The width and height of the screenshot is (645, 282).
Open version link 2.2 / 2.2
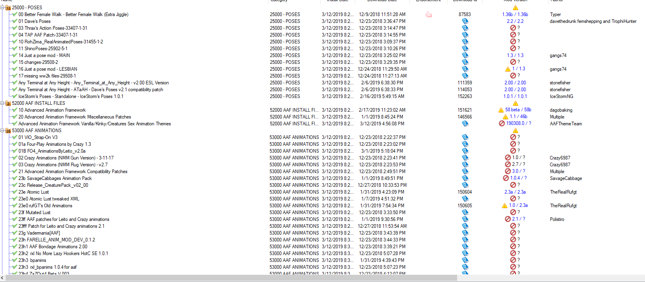point(515,21)
